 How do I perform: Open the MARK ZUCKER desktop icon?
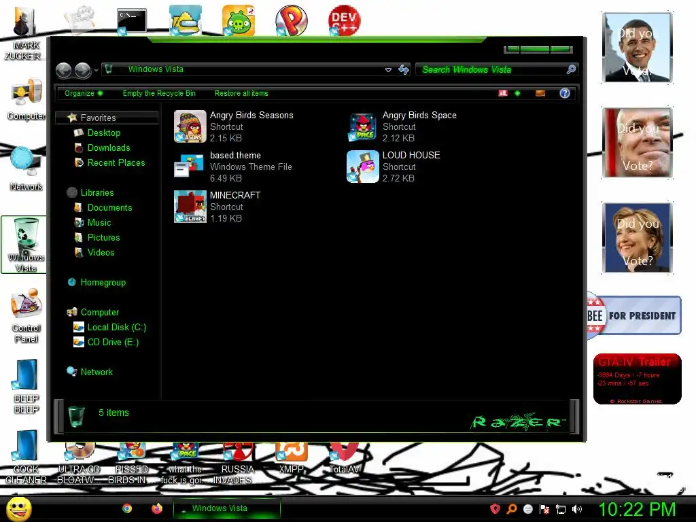pyautogui.click(x=24, y=33)
